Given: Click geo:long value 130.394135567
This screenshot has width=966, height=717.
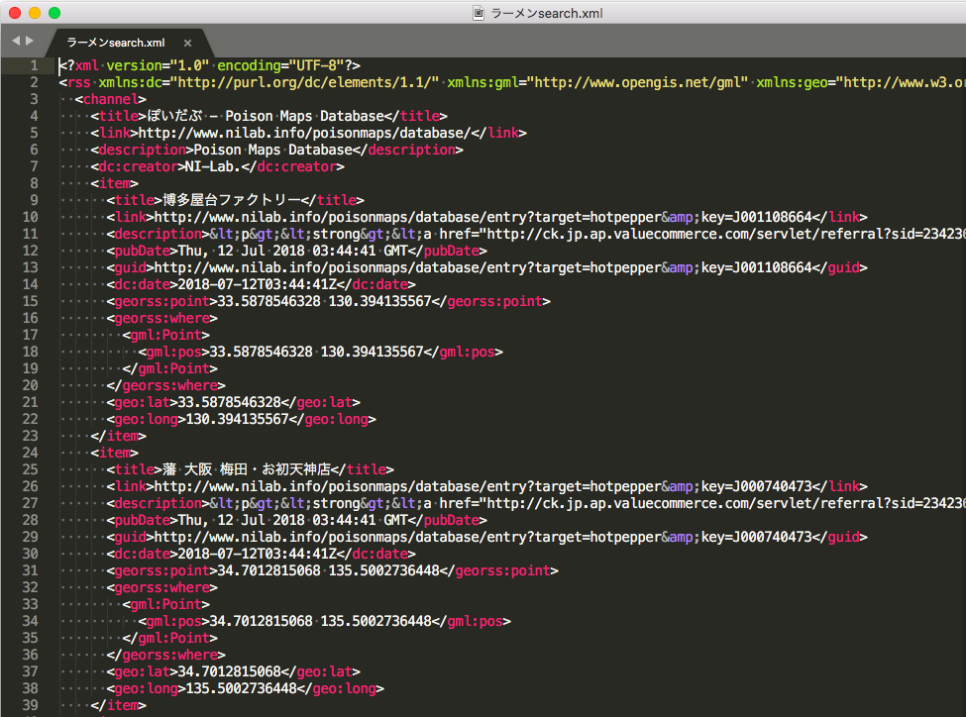Looking at the screenshot, I should pos(237,419).
